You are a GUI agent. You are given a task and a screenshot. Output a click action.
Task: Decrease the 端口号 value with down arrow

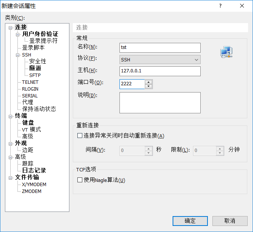[148, 86]
